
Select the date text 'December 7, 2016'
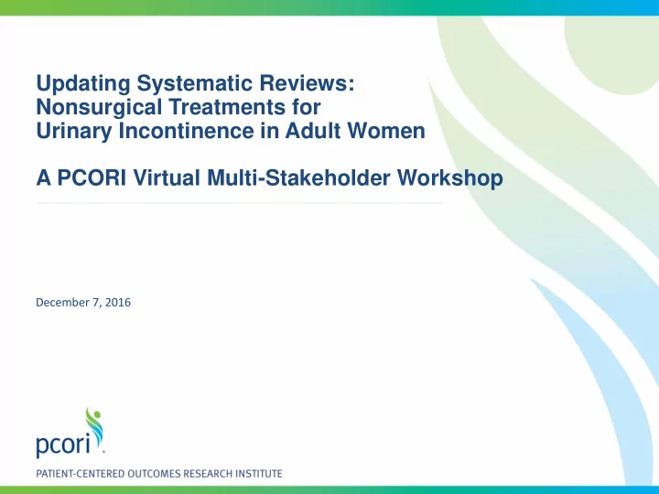pos(83,303)
